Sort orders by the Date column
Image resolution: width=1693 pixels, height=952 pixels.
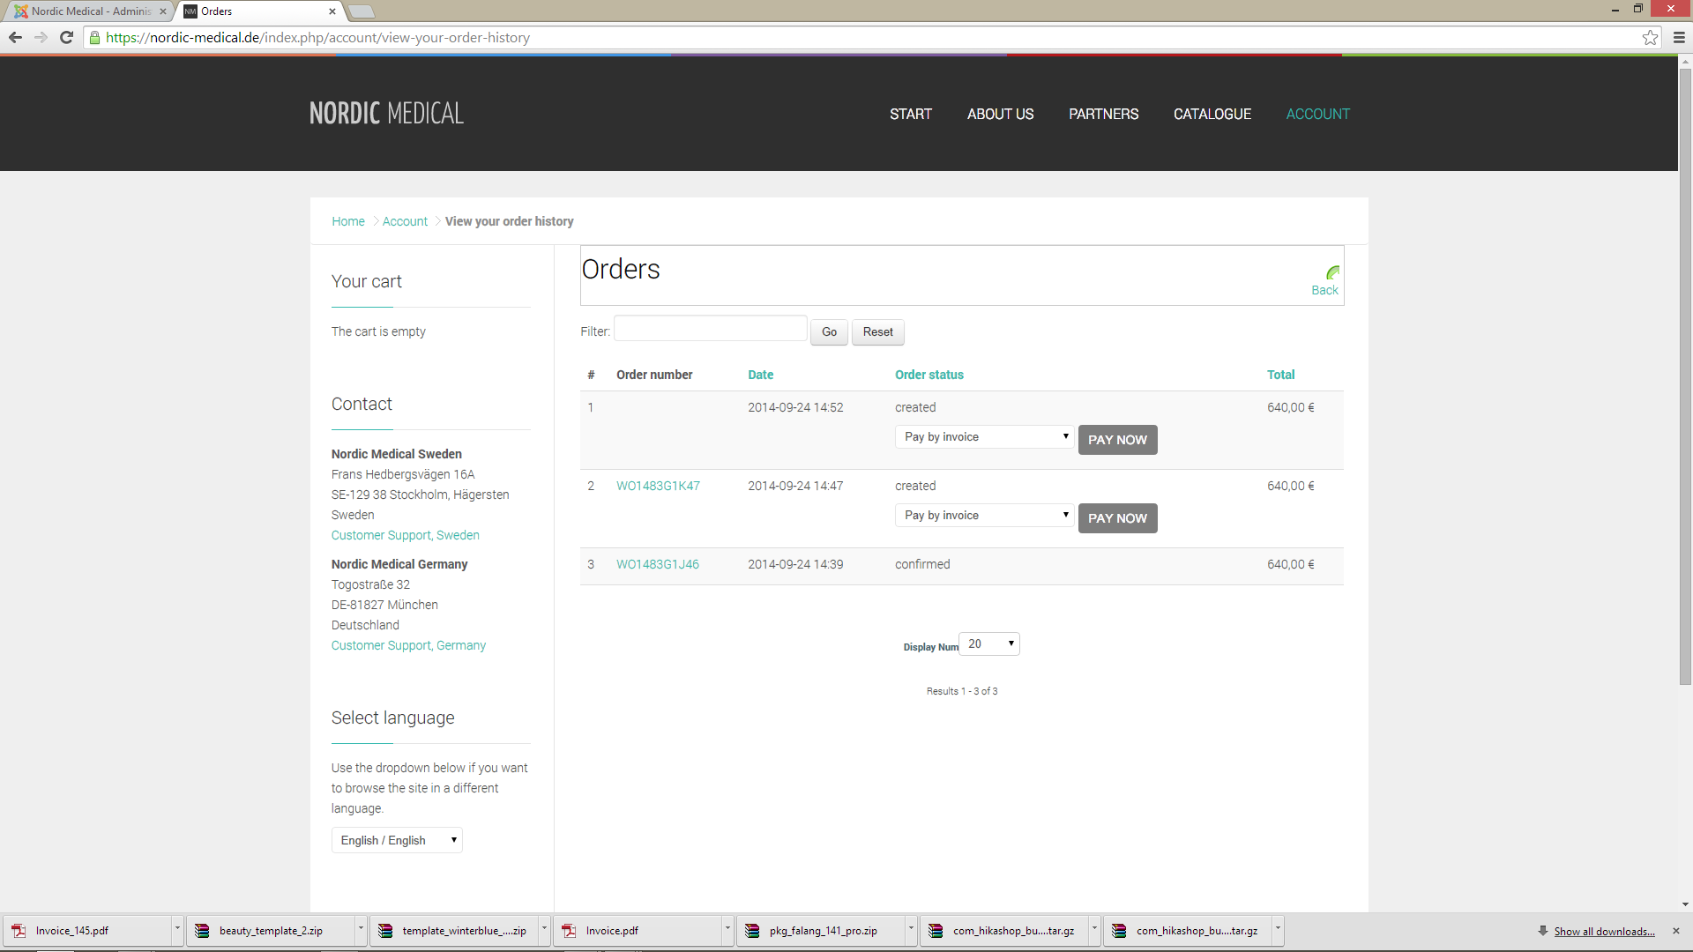760,375
